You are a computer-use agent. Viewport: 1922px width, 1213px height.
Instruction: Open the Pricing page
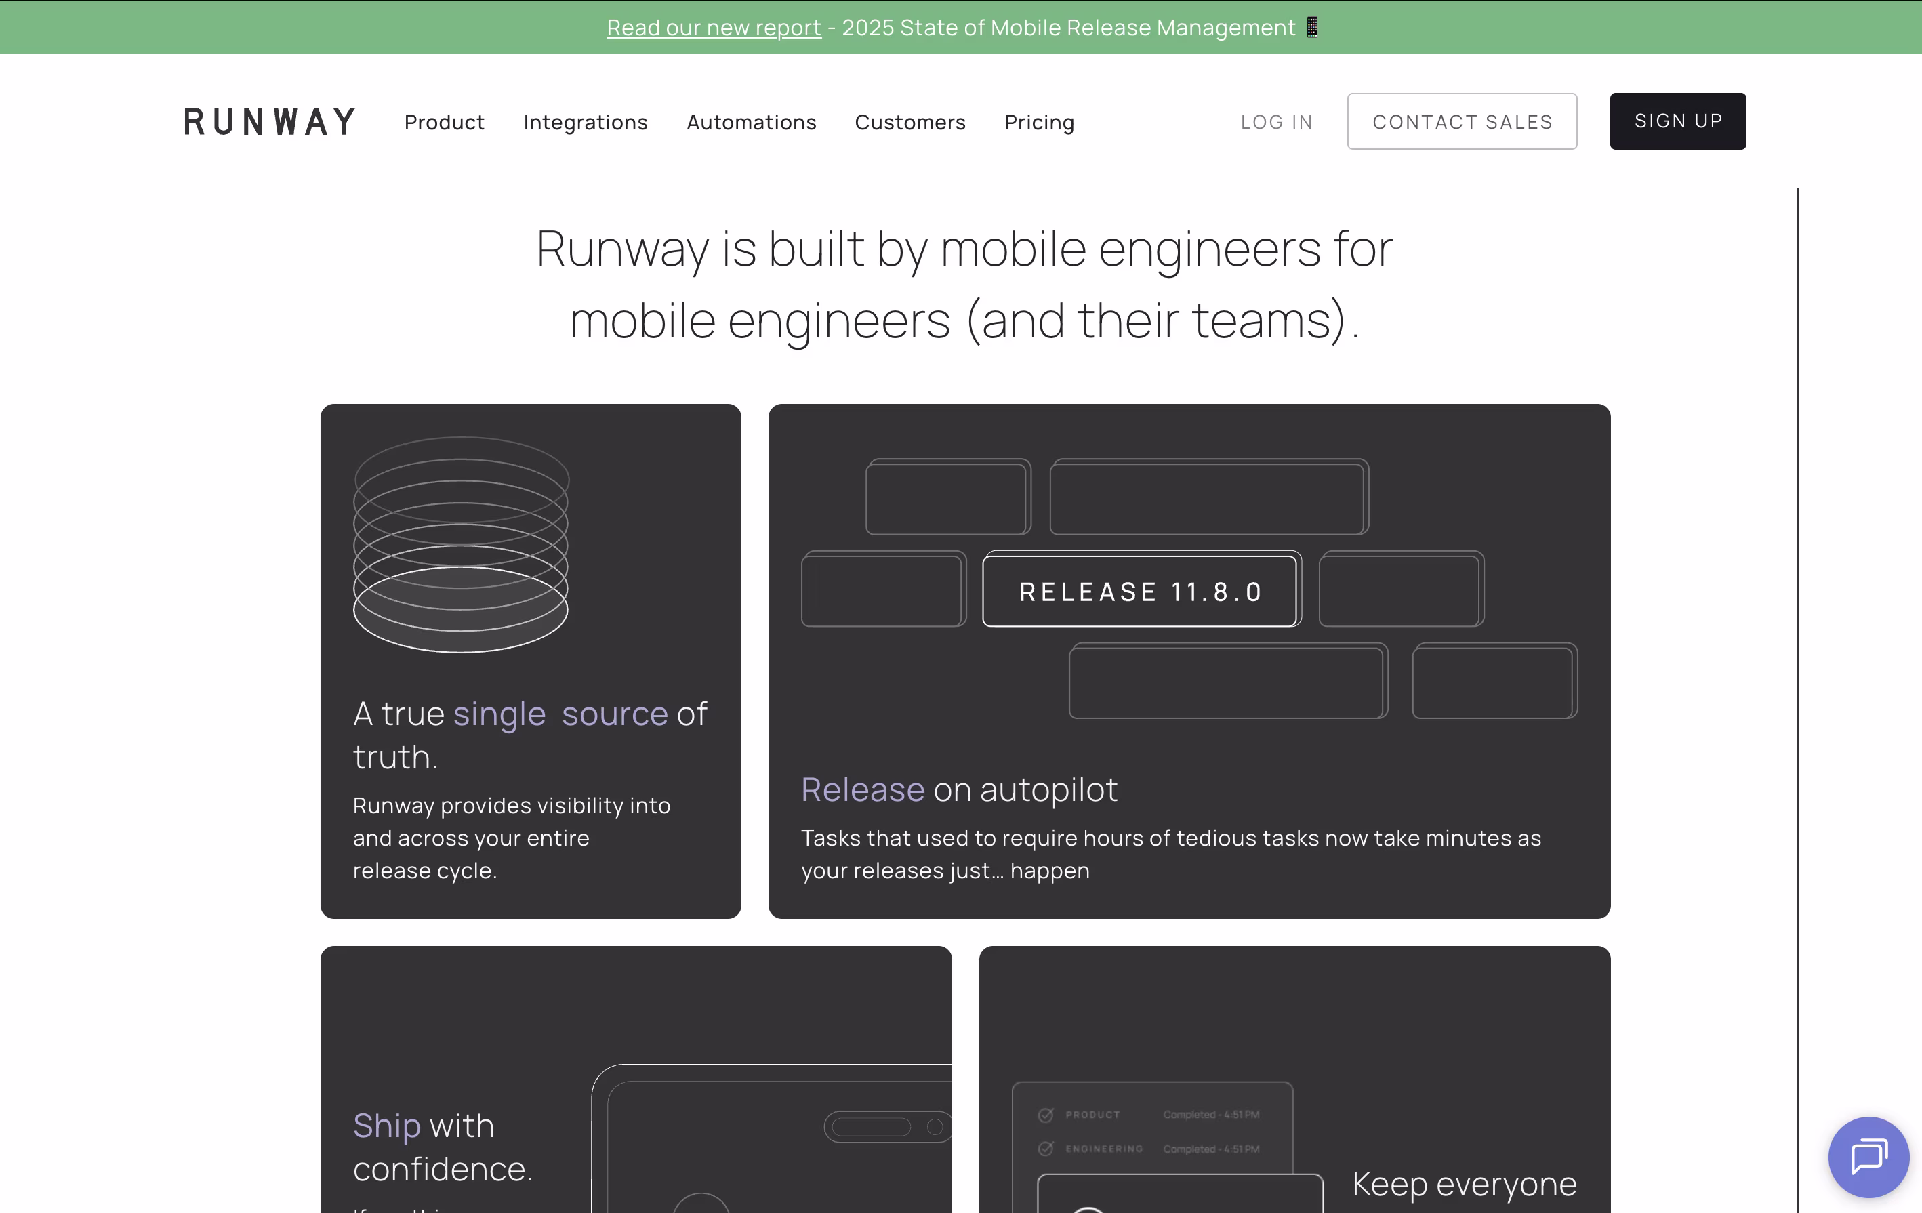(x=1039, y=122)
